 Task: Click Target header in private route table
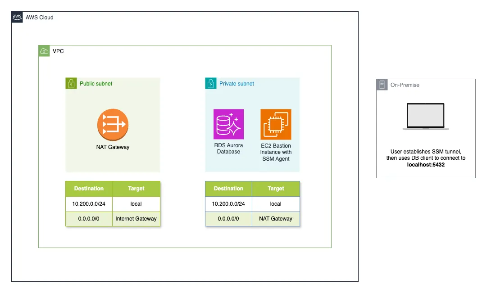point(276,189)
